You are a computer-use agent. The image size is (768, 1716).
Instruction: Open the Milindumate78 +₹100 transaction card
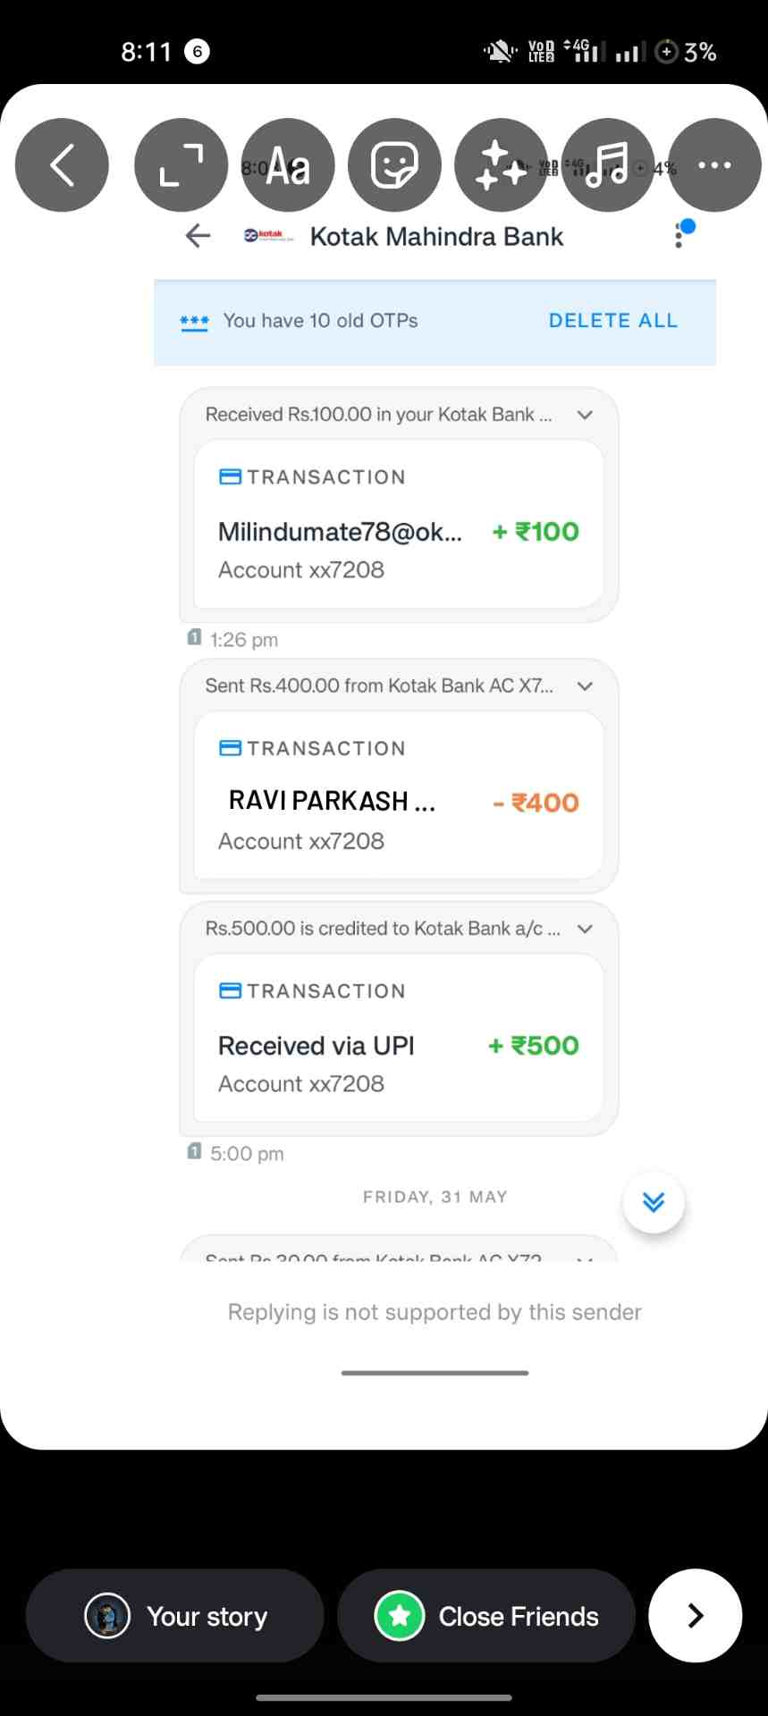(399, 525)
